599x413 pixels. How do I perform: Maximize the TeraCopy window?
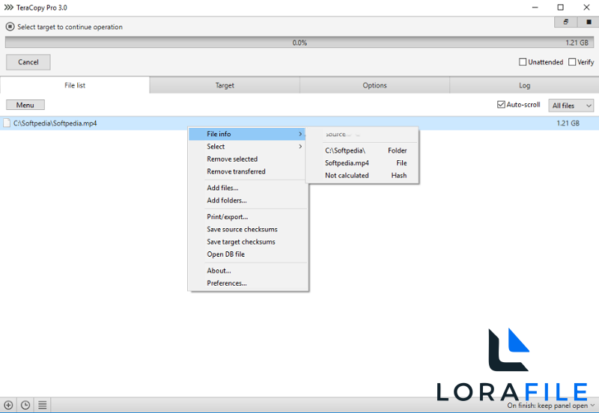(x=560, y=7)
